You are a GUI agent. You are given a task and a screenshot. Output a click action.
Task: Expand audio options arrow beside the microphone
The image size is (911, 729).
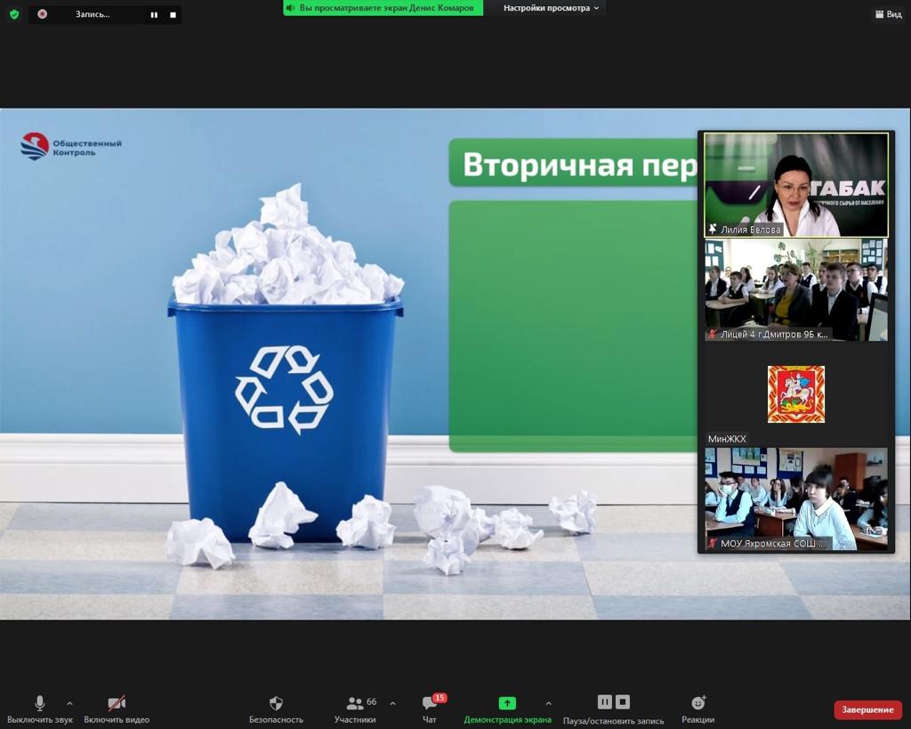click(x=69, y=703)
